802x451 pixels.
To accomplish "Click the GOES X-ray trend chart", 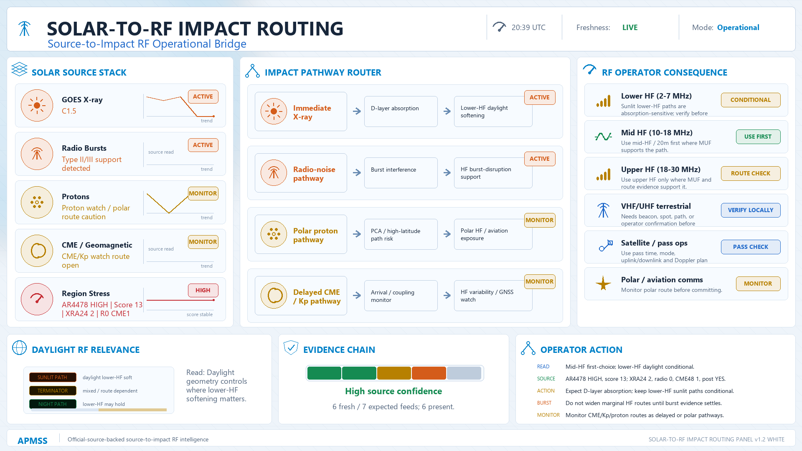I will (x=180, y=106).
